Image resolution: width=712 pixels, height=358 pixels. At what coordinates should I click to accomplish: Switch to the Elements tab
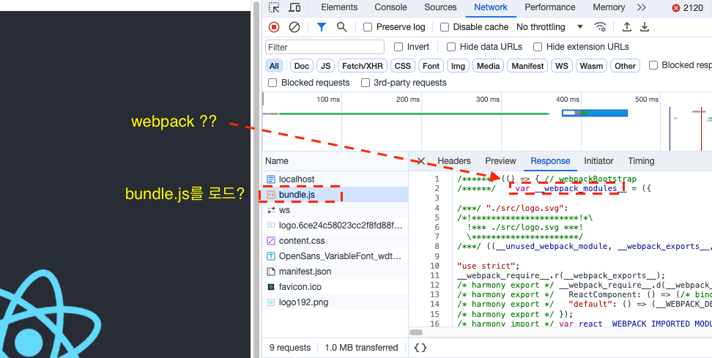pos(339,7)
